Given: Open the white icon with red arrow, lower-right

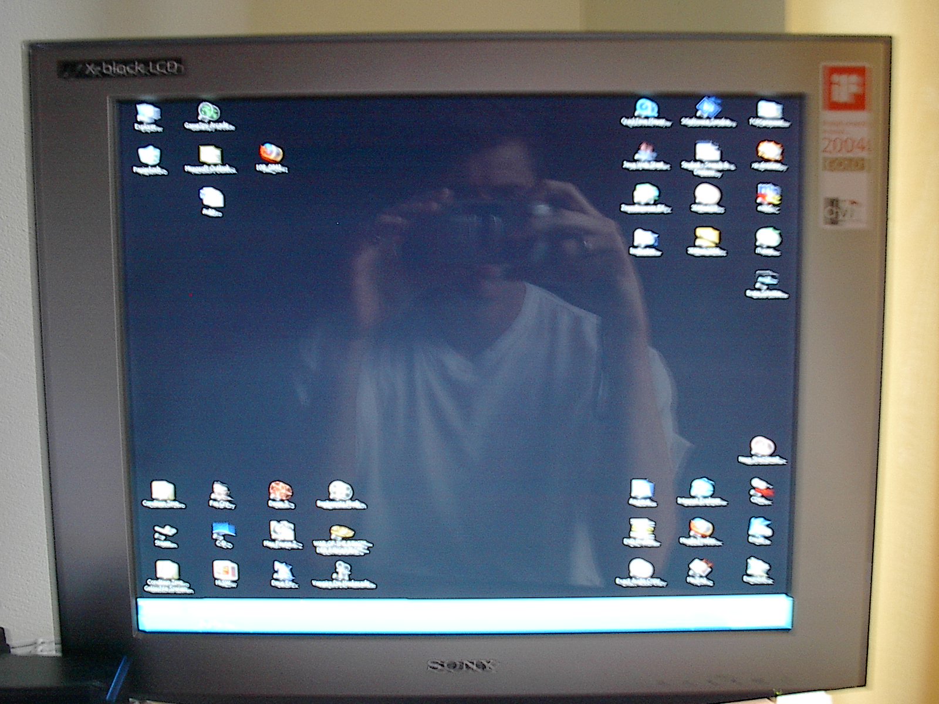Looking at the screenshot, I should coord(761,488).
